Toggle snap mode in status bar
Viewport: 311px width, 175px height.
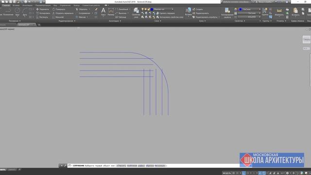pyautogui.click(x=238, y=173)
